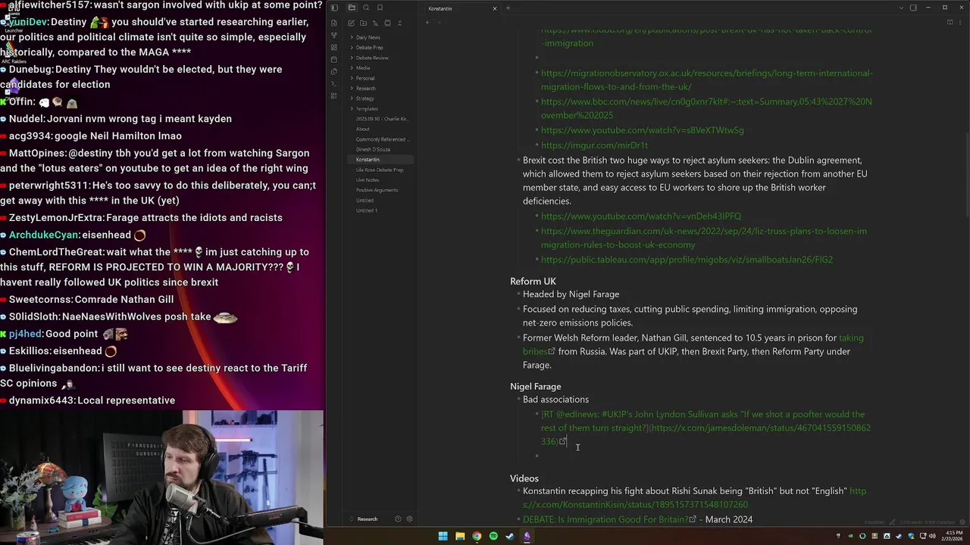Viewport: 970px width, 545px height.
Task: Open Obsidian settings gear
Action: coord(409,519)
